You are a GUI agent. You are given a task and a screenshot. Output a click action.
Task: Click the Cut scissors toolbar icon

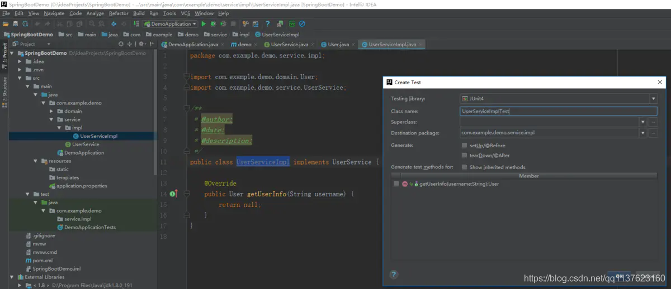pyautogui.click(x=59, y=24)
